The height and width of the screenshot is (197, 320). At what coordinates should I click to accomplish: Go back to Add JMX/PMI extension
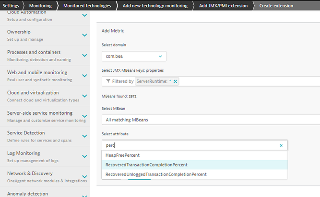point(225,5)
